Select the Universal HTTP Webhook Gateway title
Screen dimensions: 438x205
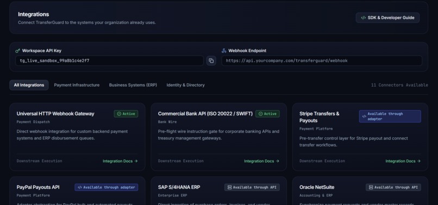(x=55, y=114)
